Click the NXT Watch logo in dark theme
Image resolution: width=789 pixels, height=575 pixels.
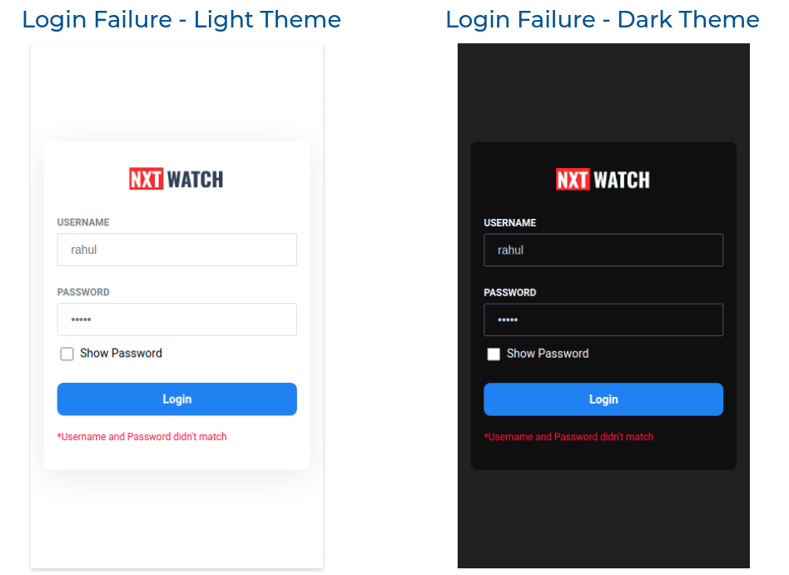point(603,179)
